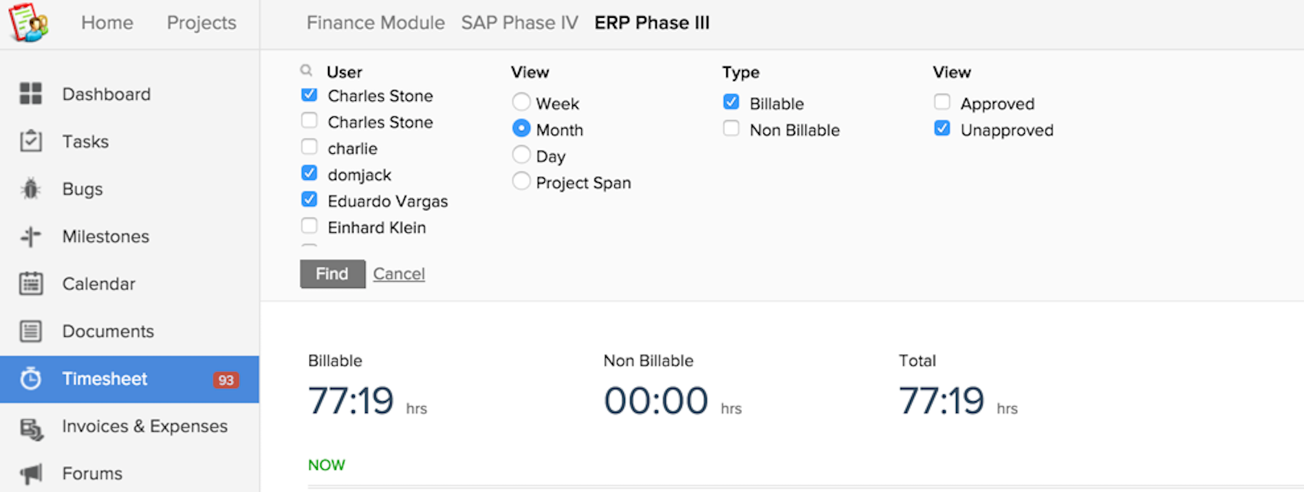Click the Bugs insect icon
Viewport: 1304px width, 492px height.
coord(31,188)
